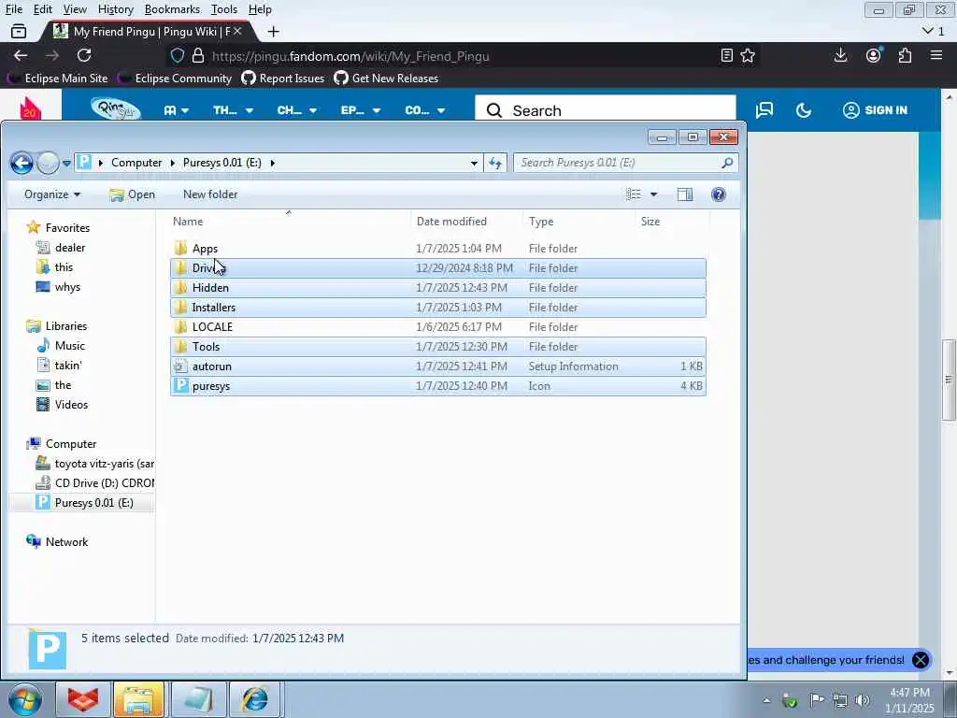
Task: Click the Explorer search magnifier icon
Action: (x=727, y=163)
